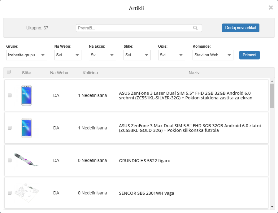This screenshot has width=278, height=213.
Task: Open the Komande dropdown showing Stavi na Web
Action: coord(213,55)
